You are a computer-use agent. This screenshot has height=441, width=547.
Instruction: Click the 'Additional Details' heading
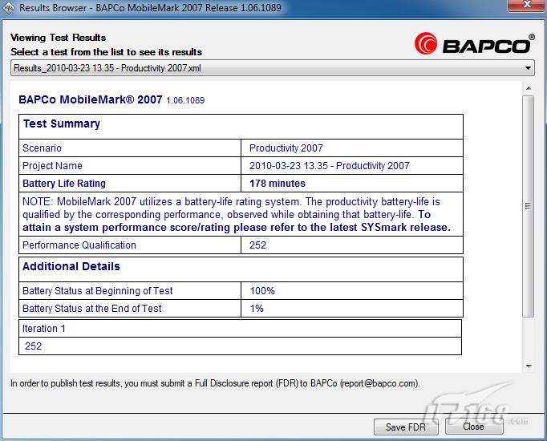click(x=71, y=266)
